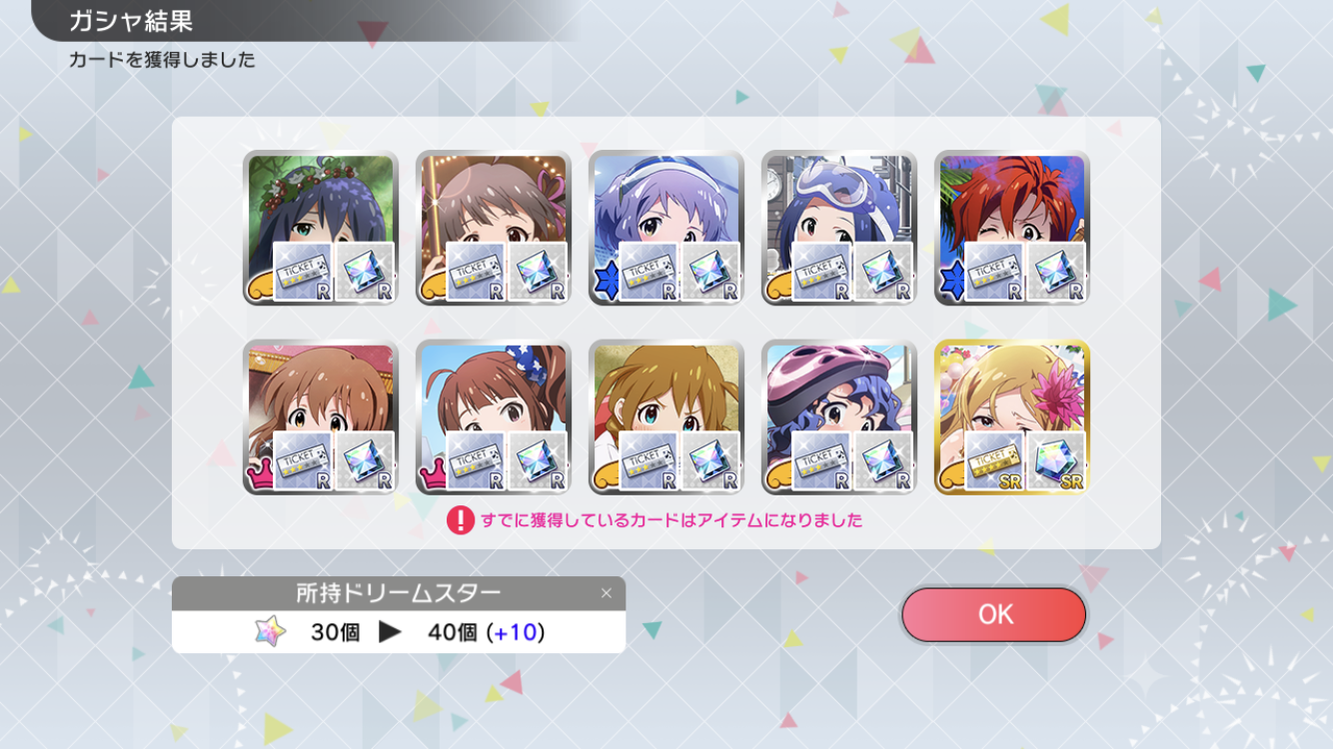
Task: Select the purple-haired girl with blue headband card
Action: tap(666, 228)
